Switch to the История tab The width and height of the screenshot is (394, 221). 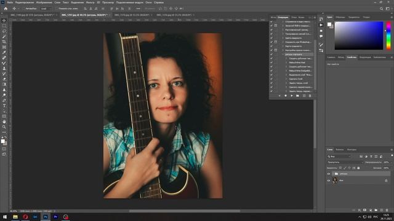(273, 17)
